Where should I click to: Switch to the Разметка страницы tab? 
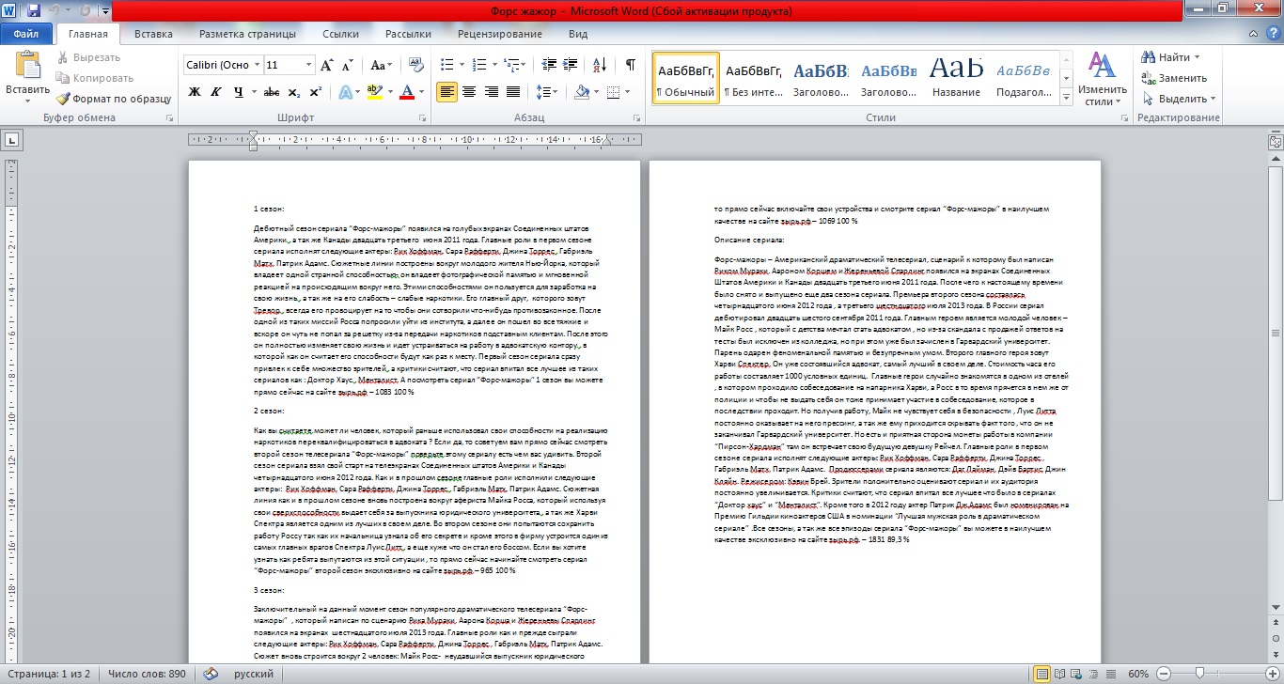(248, 34)
